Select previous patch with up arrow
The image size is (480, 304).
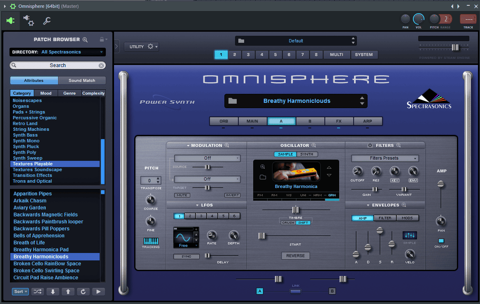(x=68, y=292)
